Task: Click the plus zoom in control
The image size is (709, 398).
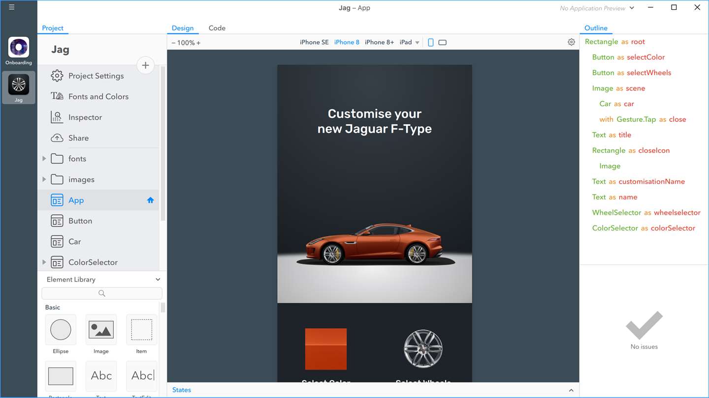Action: [198, 43]
